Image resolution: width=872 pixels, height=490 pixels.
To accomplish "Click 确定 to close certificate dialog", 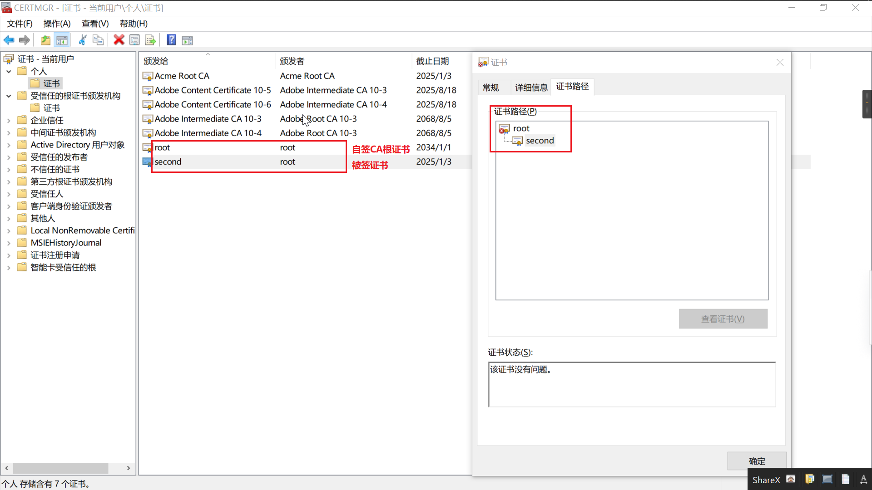I will [757, 461].
